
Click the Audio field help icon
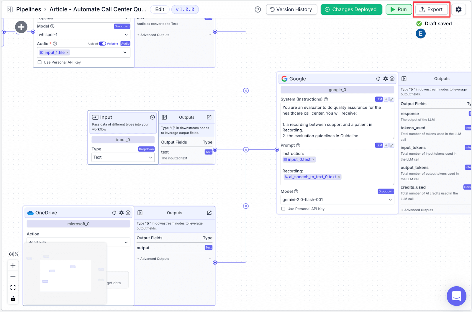(x=55, y=44)
